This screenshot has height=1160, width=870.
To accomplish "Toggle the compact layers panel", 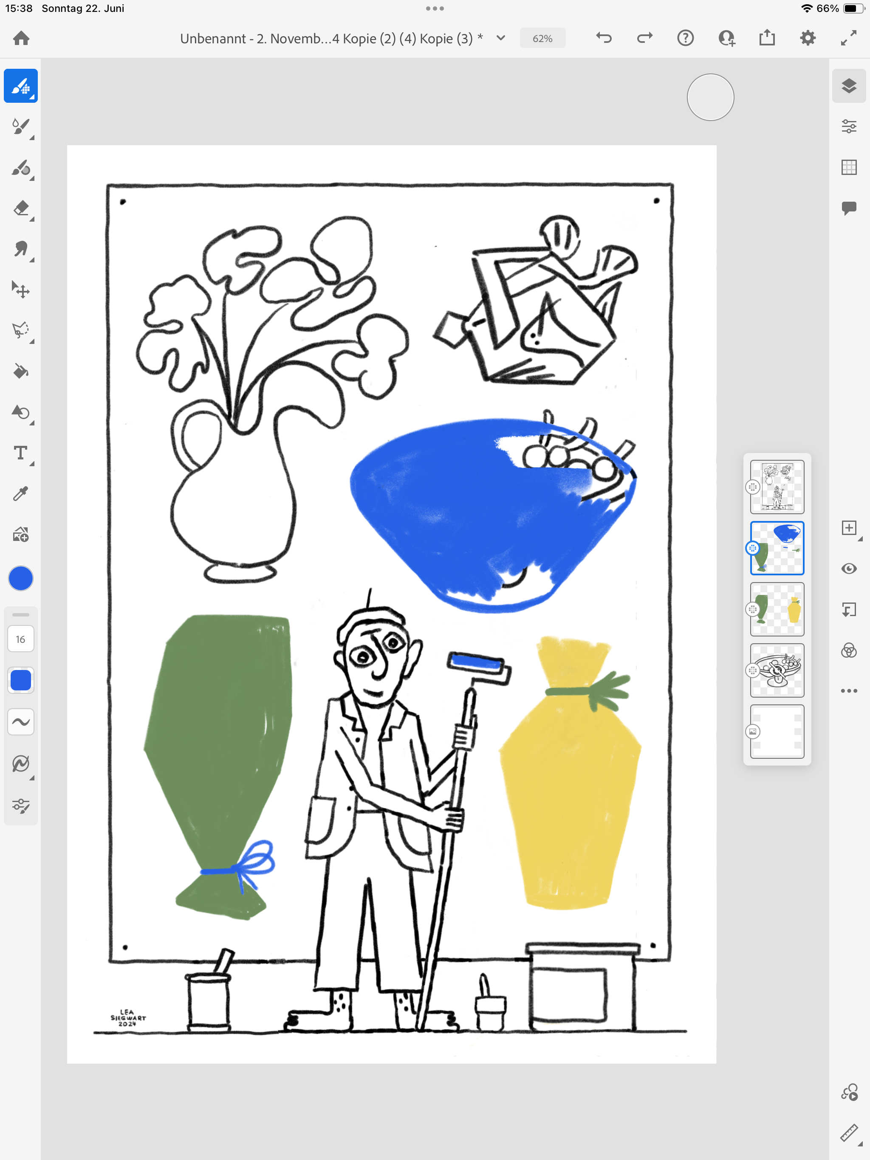I will (x=848, y=85).
